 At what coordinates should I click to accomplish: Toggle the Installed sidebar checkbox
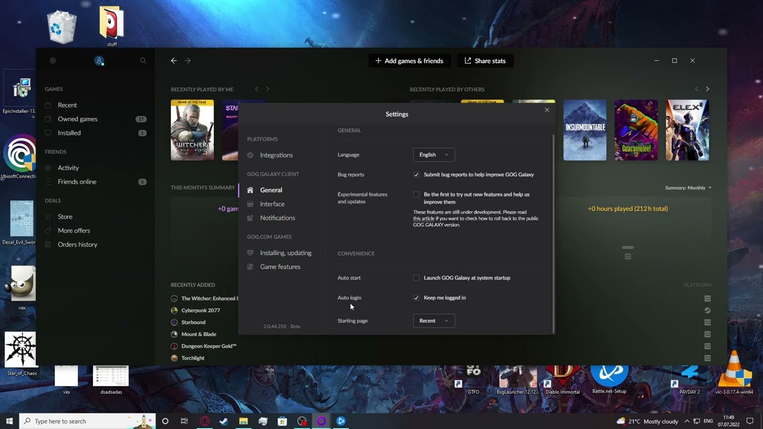pos(48,133)
